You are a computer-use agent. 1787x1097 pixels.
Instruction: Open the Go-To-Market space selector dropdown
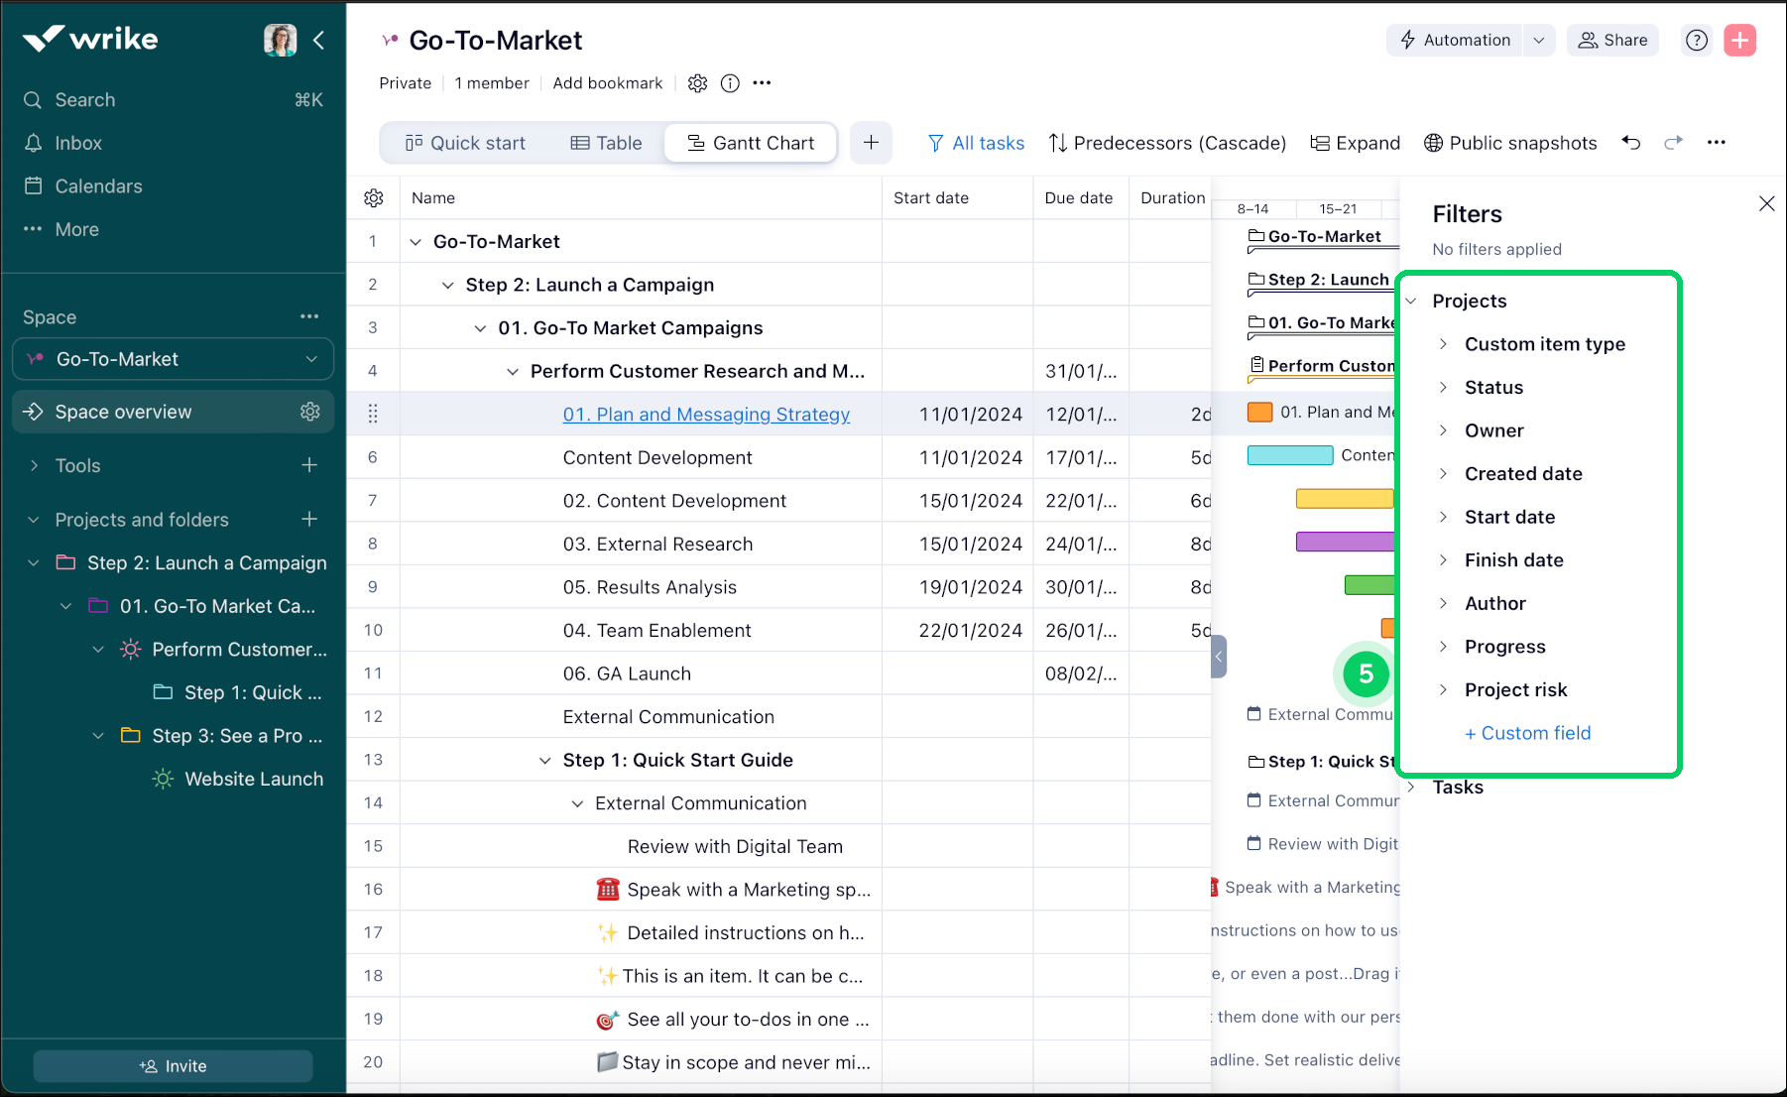[x=311, y=359]
